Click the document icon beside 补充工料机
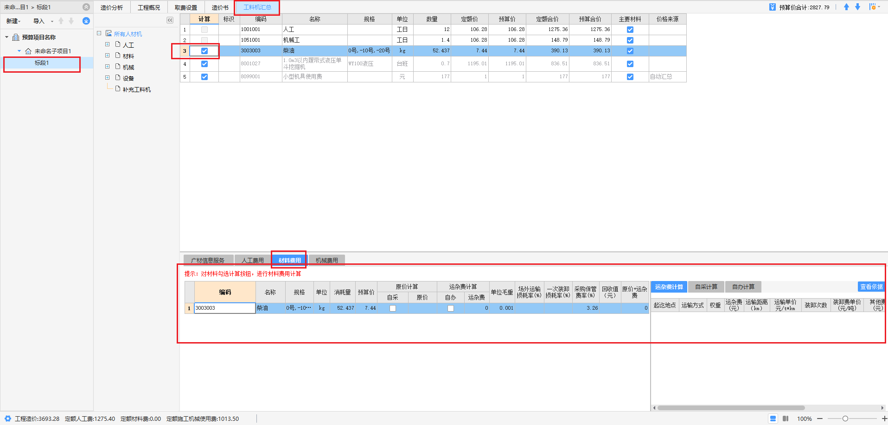 (x=118, y=89)
